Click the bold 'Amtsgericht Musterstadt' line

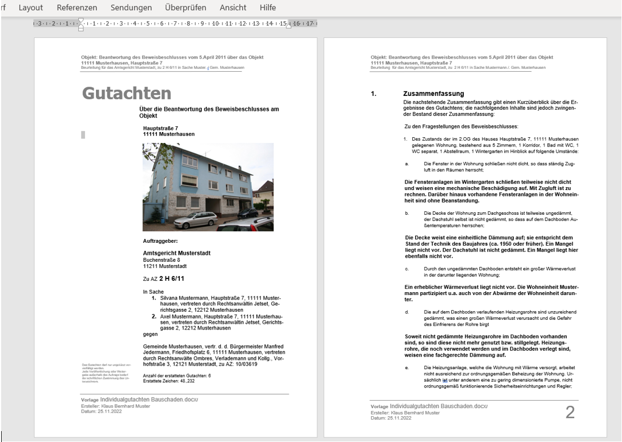176,253
